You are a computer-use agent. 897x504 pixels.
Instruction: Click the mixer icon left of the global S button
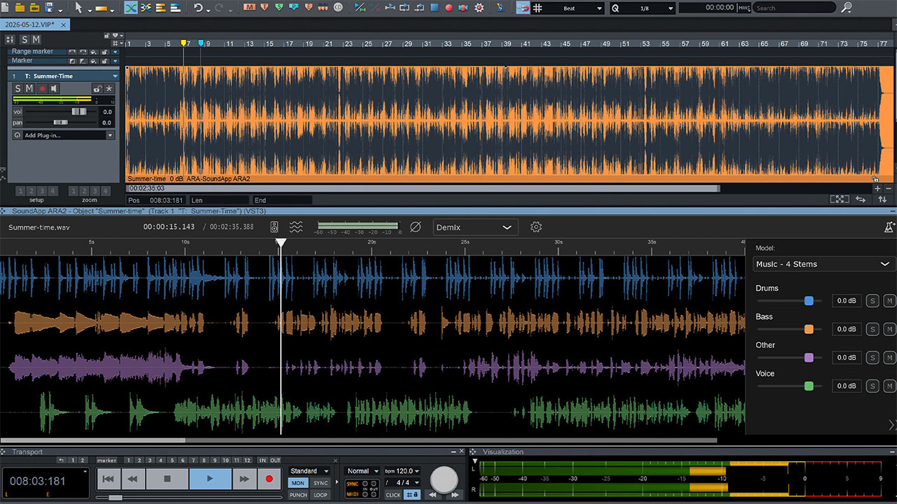9,39
